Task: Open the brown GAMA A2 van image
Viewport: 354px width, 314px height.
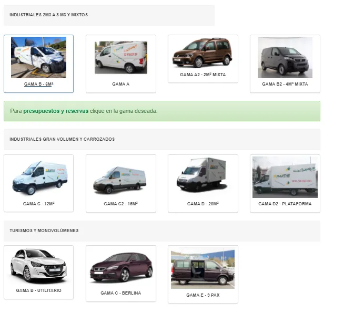Action: coord(203,53)
